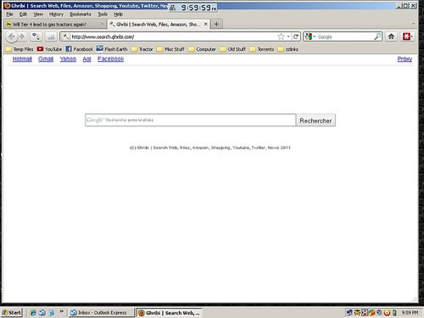Follow the Hotmail link

[22, 59]
